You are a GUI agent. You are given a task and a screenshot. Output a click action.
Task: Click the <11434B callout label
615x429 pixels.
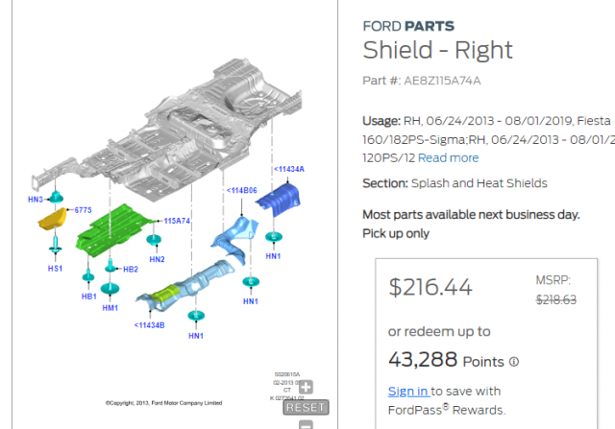(x=150, y=325)
